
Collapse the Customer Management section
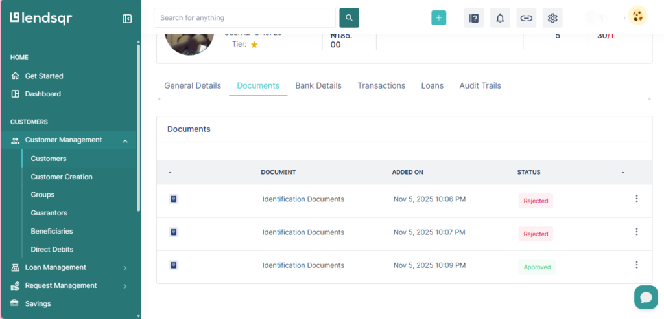125,140
